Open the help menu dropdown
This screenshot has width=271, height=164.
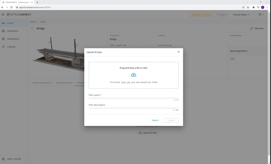tap(261, 14)
